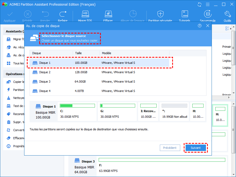
Task: Select Disque 4 in the disk list
Action: pos(99,91)
